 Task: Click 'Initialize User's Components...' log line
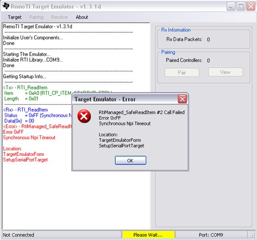click(x=33, y=38)
